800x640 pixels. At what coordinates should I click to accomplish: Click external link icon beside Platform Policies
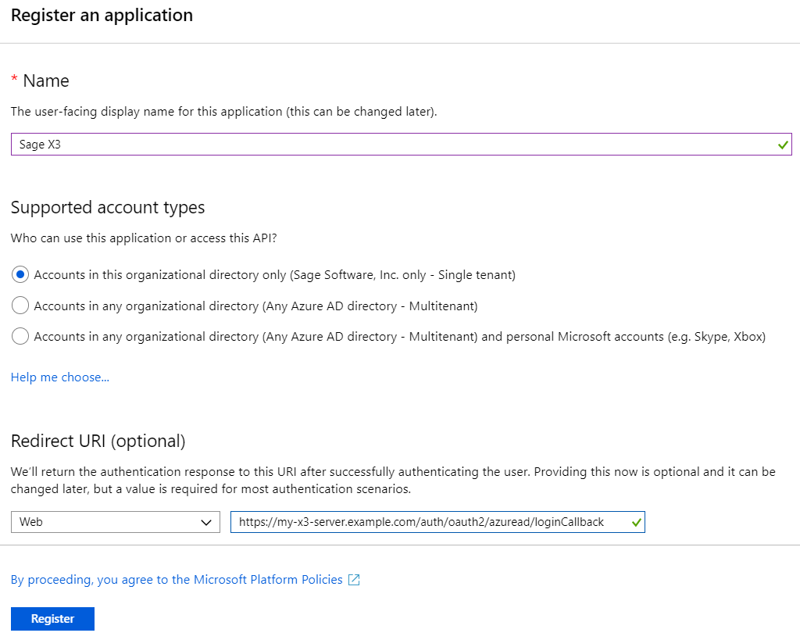pos(354,580)
